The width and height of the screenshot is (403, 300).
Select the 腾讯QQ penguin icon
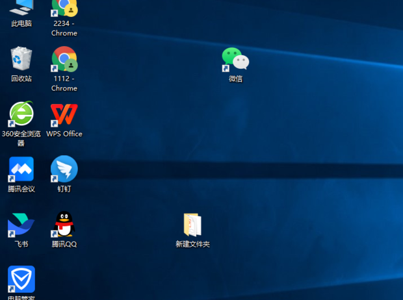(64, 224)
